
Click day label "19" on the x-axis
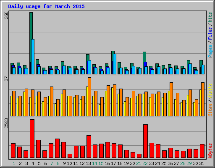(x=126, y=163)
